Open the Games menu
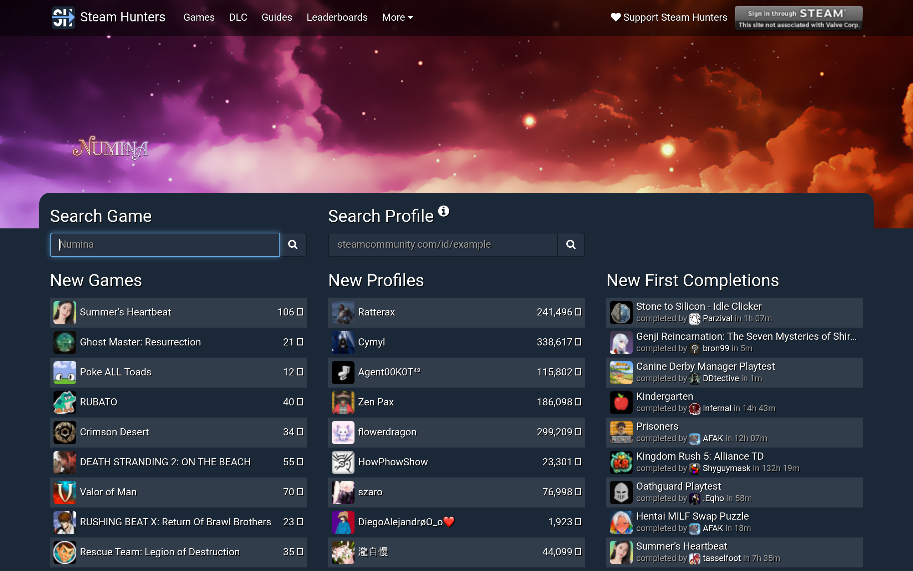 [199, 17]
